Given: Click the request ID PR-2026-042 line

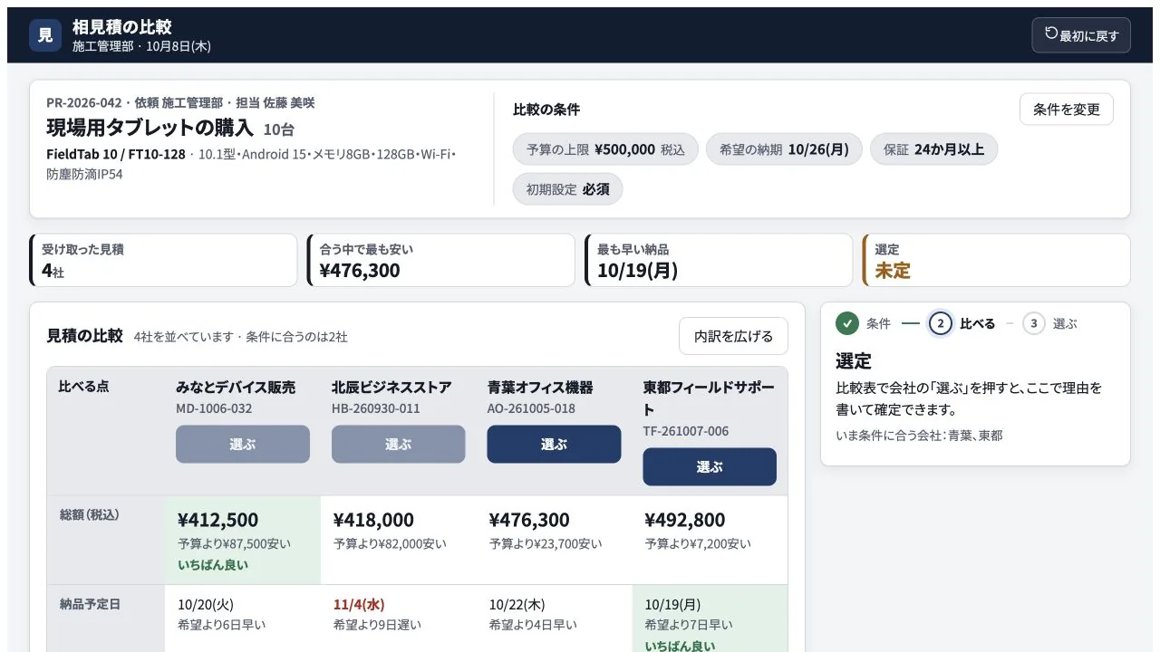Looking at the screenshot, I should click(x=180, y=102).
